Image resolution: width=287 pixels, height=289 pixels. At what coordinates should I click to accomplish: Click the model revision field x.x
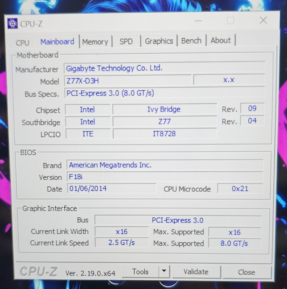pos(229,80)
